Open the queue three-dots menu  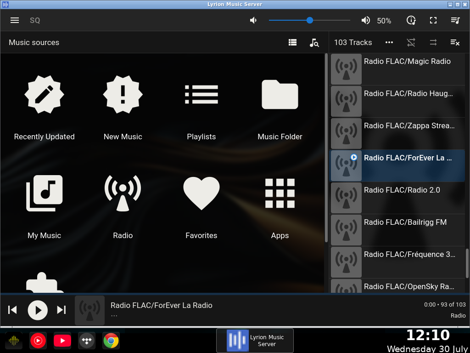click(389, 42)
